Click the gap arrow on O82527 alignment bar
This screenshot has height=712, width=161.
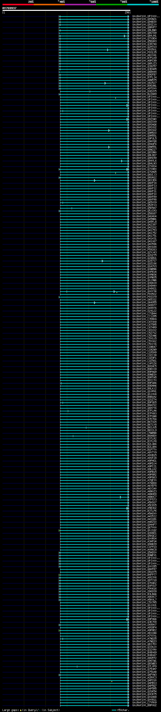click(105, 83)
